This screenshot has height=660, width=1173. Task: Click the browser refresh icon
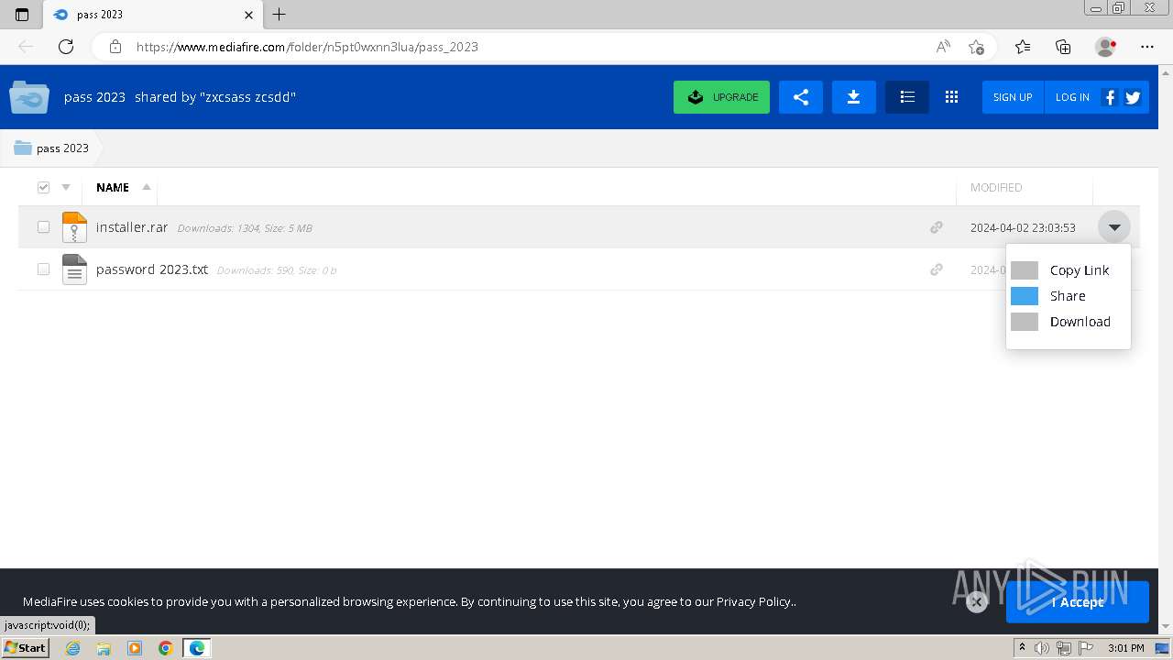pos(66,47)
